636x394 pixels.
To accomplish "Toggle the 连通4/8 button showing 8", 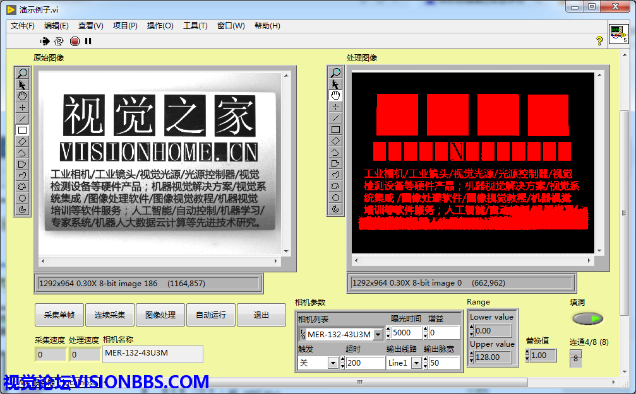I will 575,358.
